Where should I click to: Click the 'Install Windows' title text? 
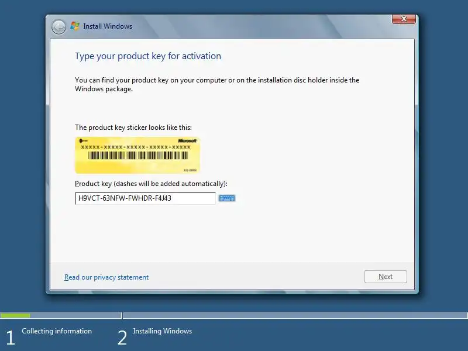click(x=108, y=26)
